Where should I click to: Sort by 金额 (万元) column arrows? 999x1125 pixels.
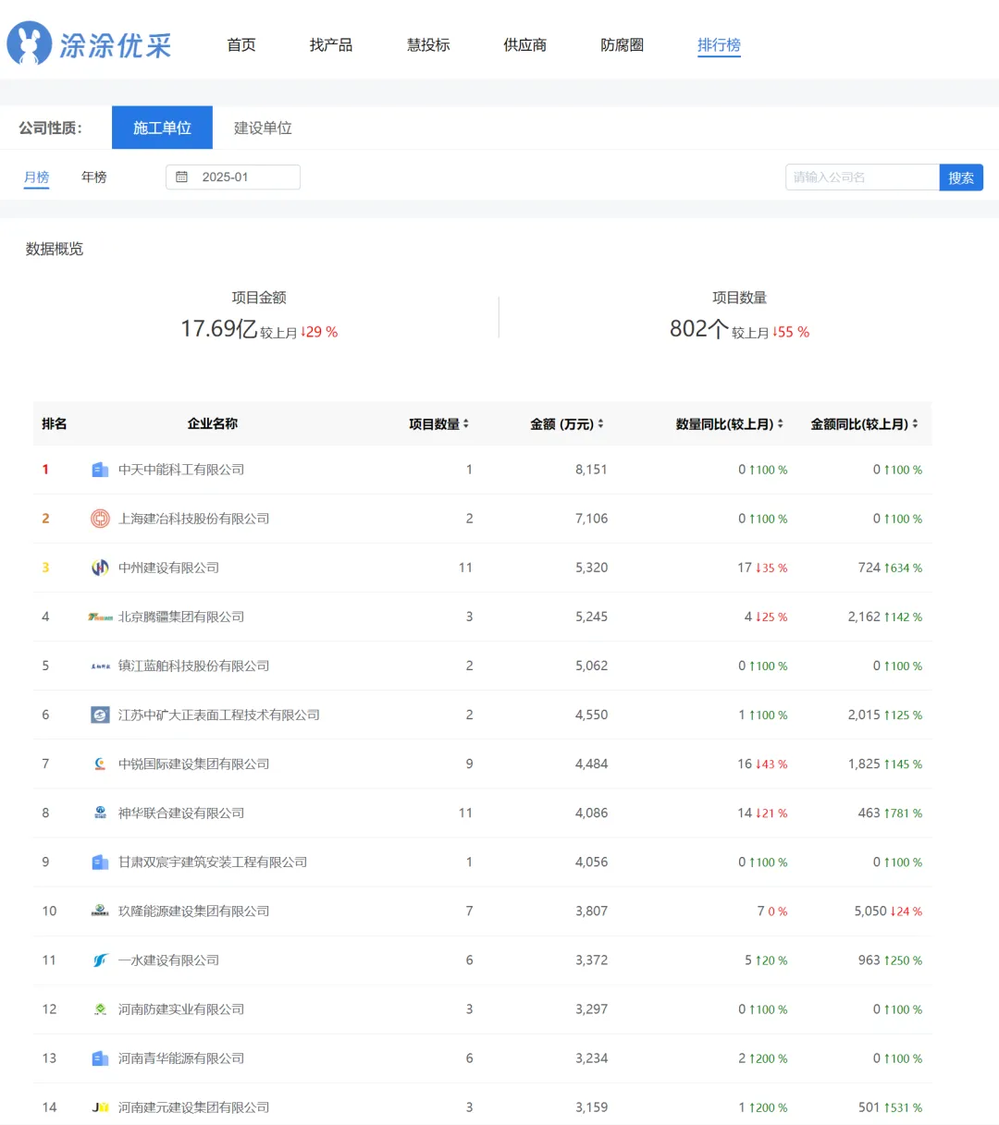point(600,423)
